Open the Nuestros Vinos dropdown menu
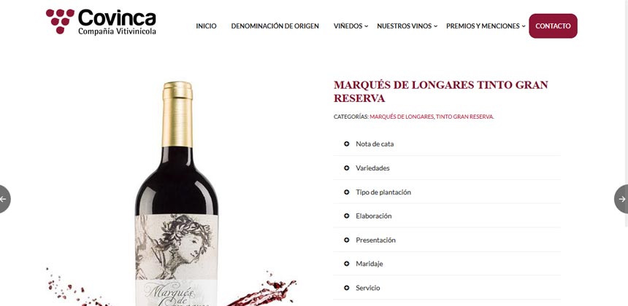The width and height of the screenshot is (628, 306). tap(407, 26)
